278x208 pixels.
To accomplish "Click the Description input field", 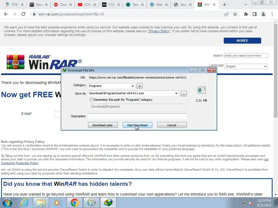I will 137,116.
